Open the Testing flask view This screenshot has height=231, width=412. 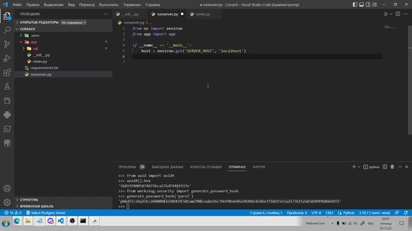click(x=7, y=87)
